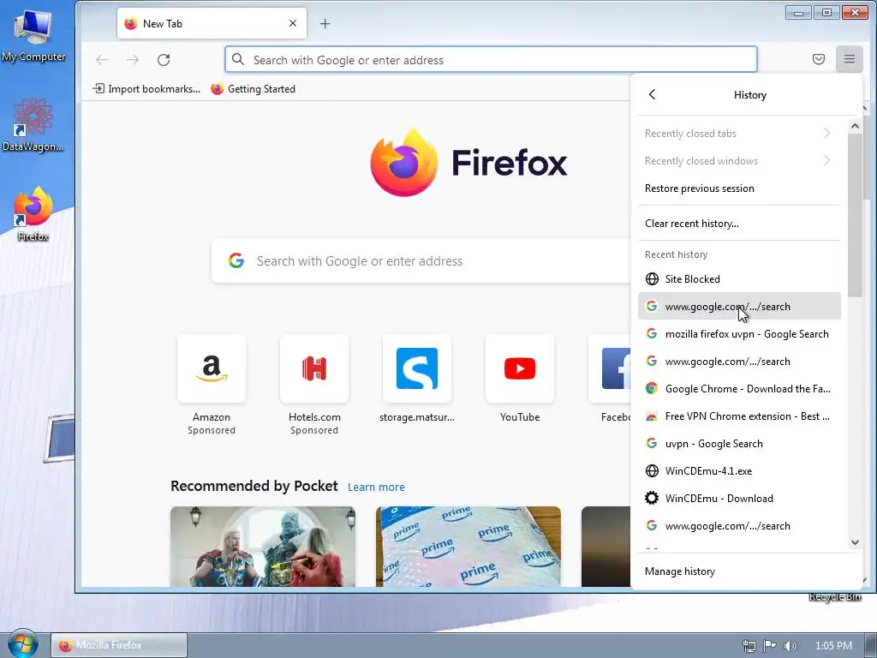877x658 pixels.
Task: Click the Action Center flag tray icon
Action: point(770,646)
